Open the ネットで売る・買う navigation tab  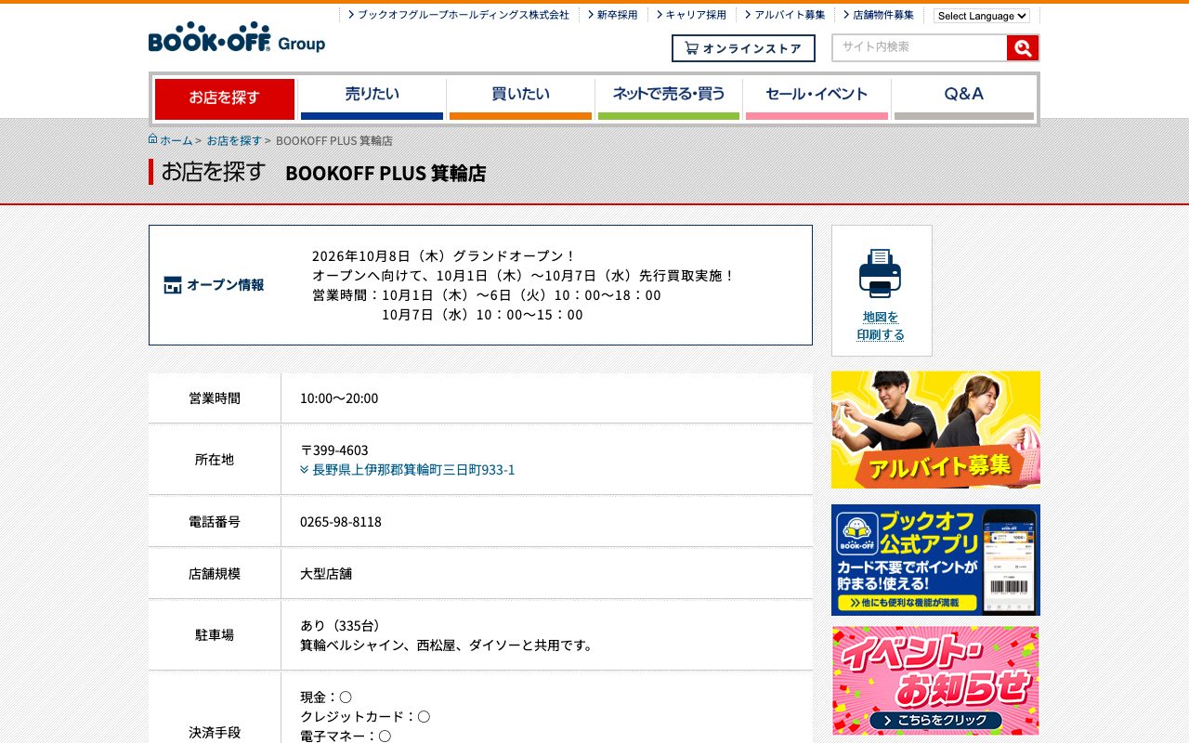click(669, 98)
